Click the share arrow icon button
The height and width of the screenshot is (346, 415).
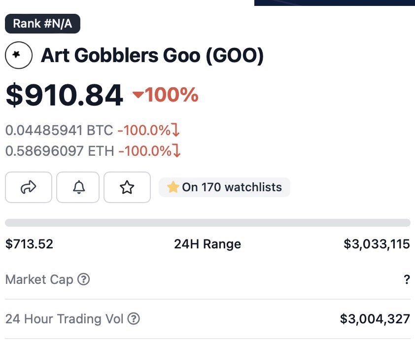click(29, 187)
